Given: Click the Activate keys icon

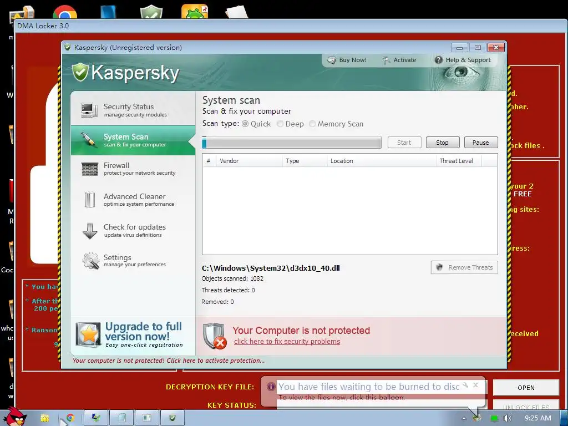Looking at the screenshot, I should point(386,60).
